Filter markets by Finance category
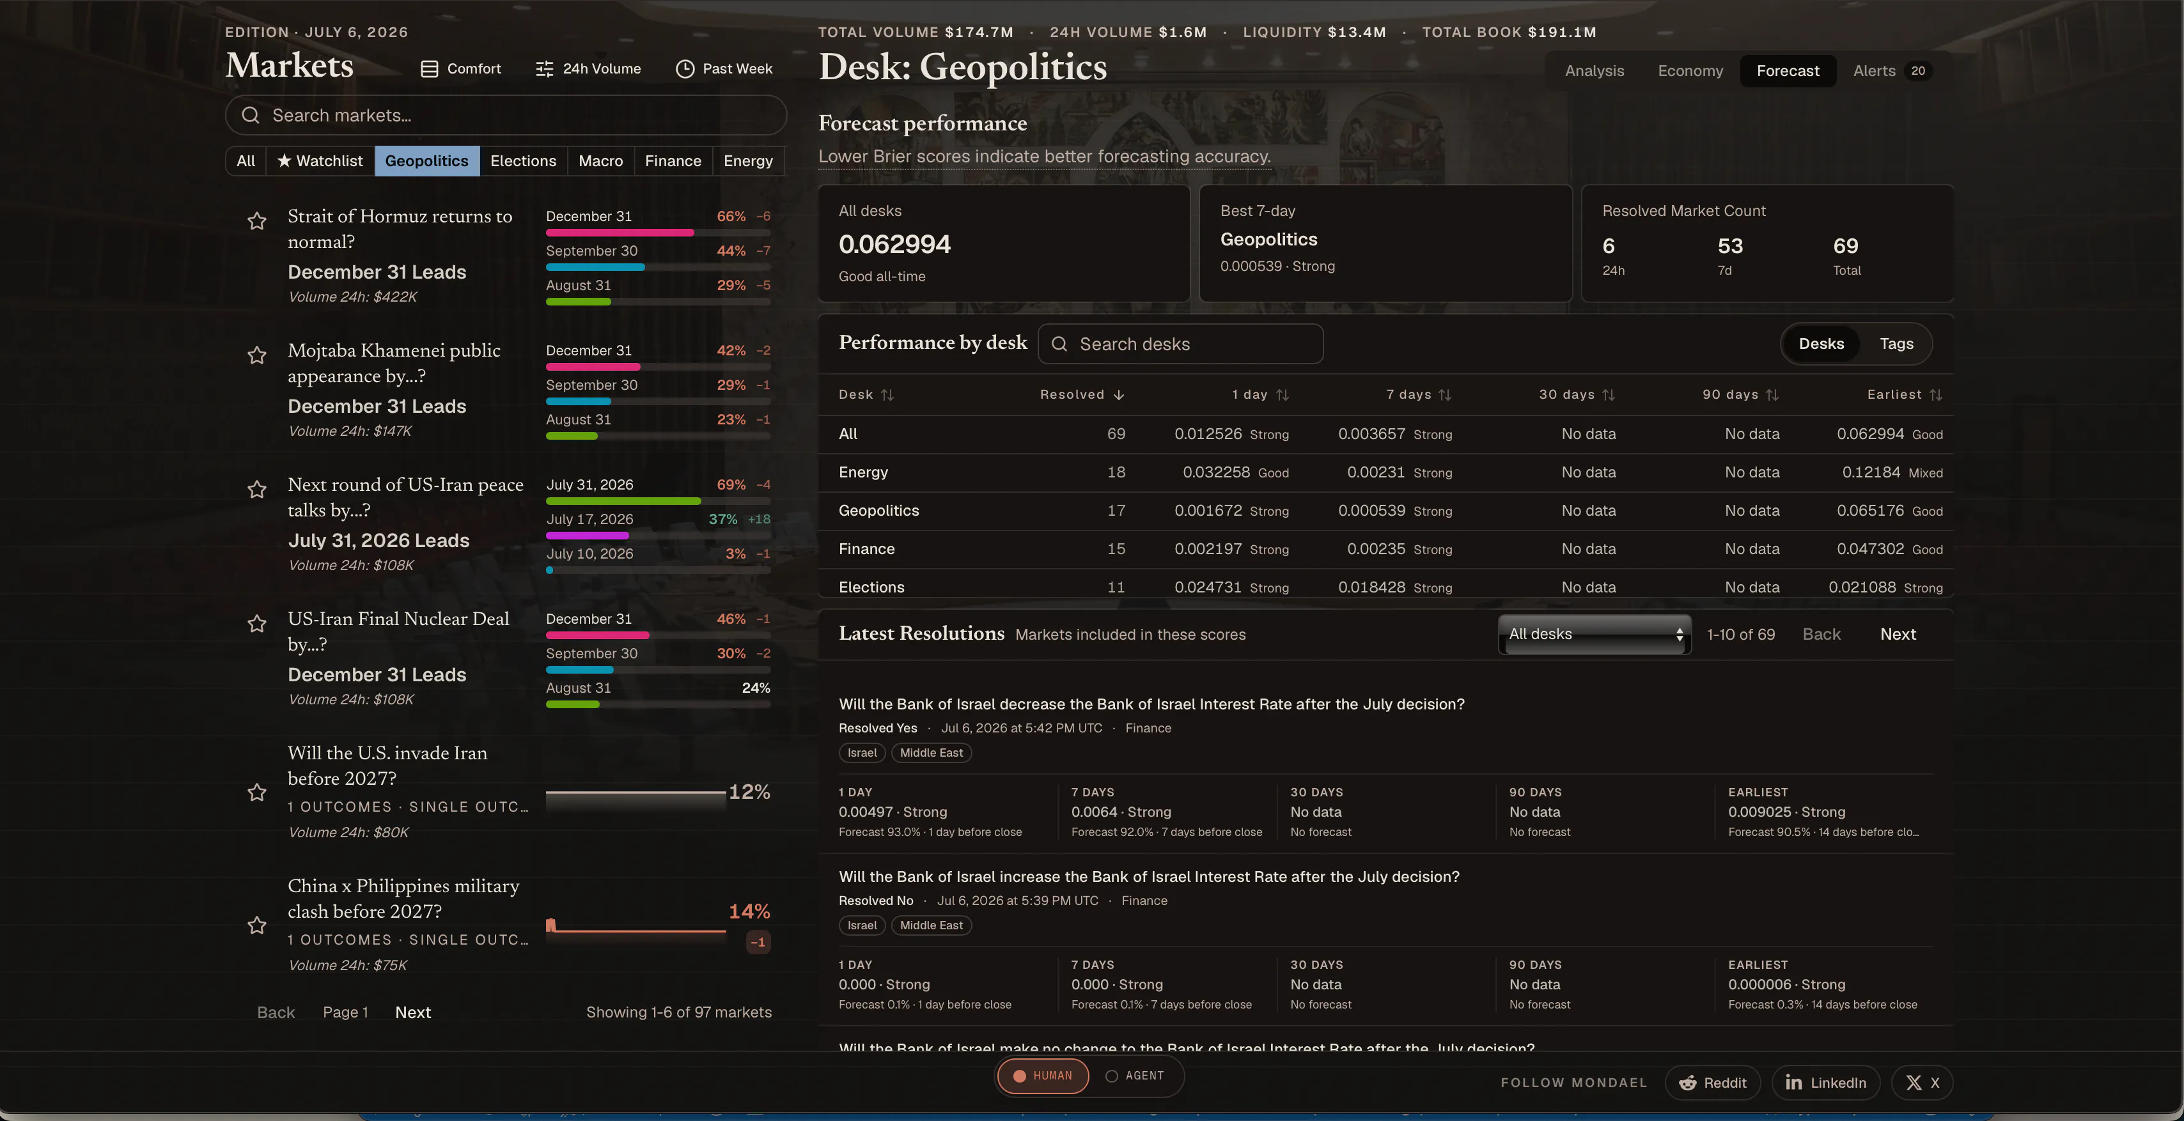 673,161
